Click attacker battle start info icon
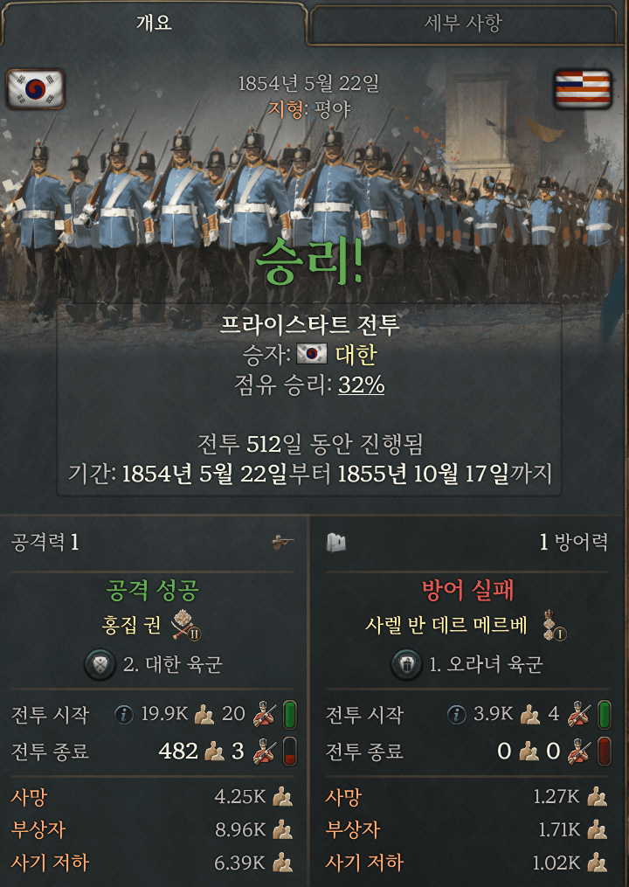This screenshot has height=887, width=629. (x=123, y=715)
